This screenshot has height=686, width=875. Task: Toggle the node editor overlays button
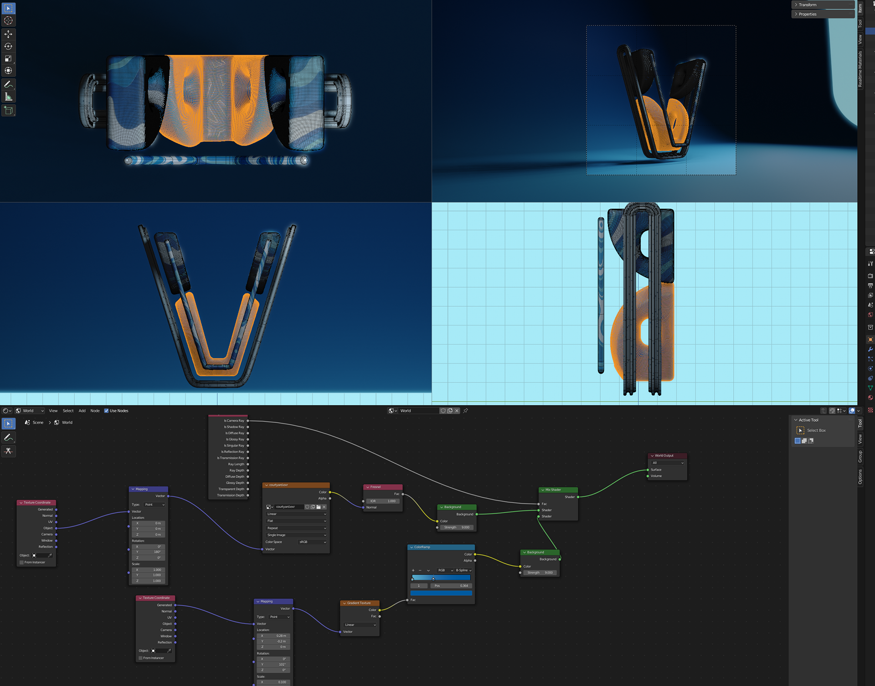852,411
